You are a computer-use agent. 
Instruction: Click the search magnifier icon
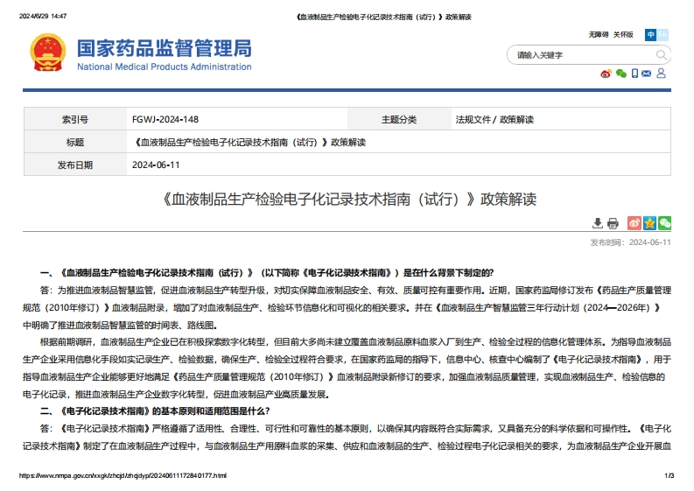pos(661,55)
